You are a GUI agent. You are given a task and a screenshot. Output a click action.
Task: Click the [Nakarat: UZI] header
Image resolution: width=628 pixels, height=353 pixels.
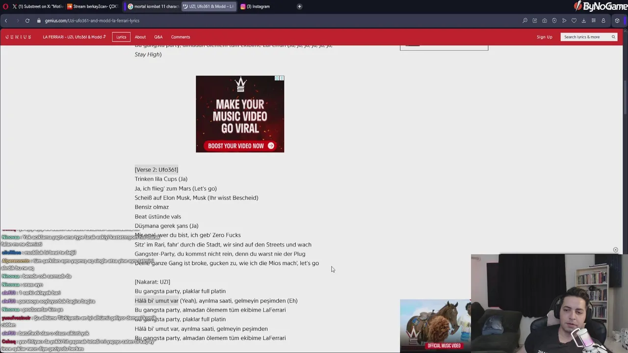tap(153, 282)
